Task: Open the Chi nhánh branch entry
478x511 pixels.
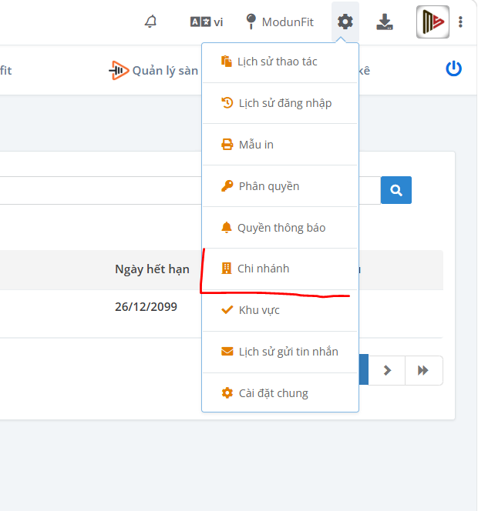Action: tap(280, 269)
